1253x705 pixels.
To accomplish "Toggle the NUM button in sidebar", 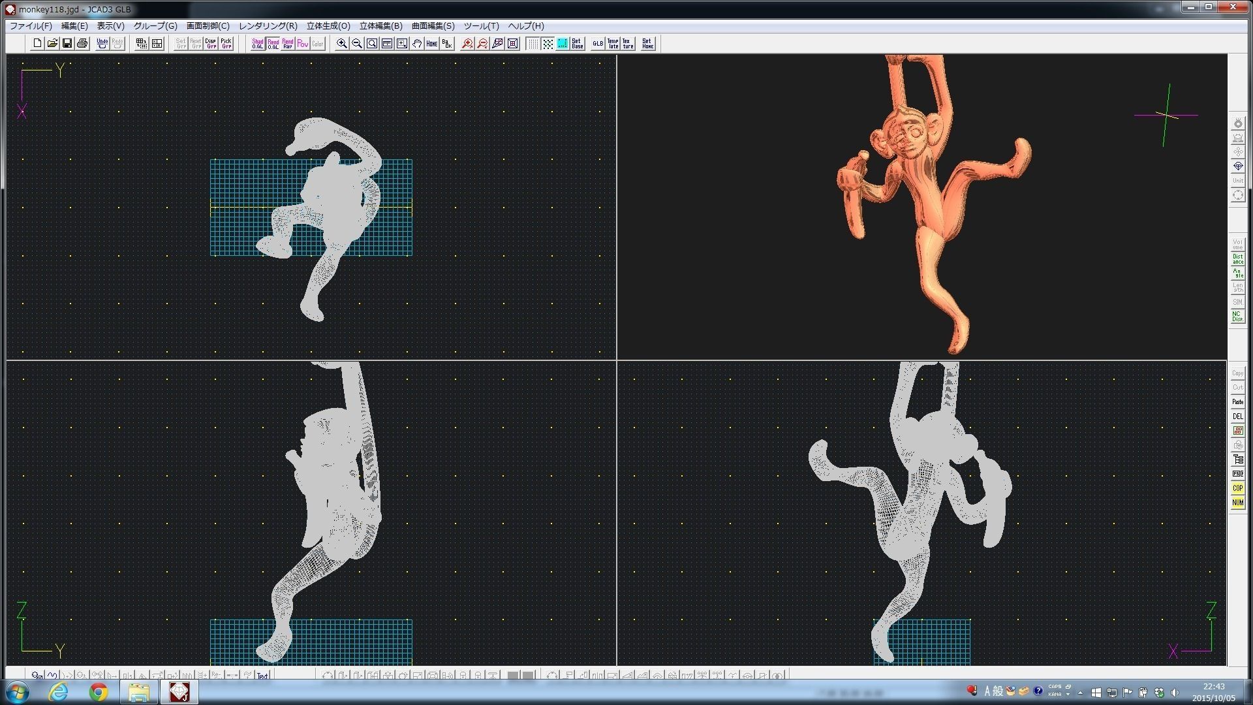I will pyautogui.click(x=1237, y=503).
